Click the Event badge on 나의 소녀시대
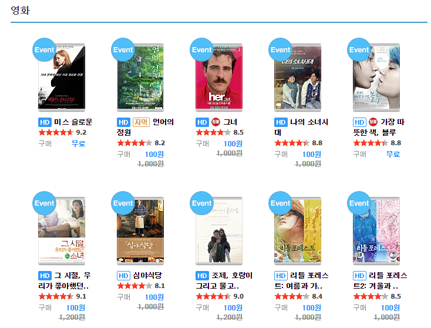The width and height of the screenshot is (431, 328). (x=280, y=50)
